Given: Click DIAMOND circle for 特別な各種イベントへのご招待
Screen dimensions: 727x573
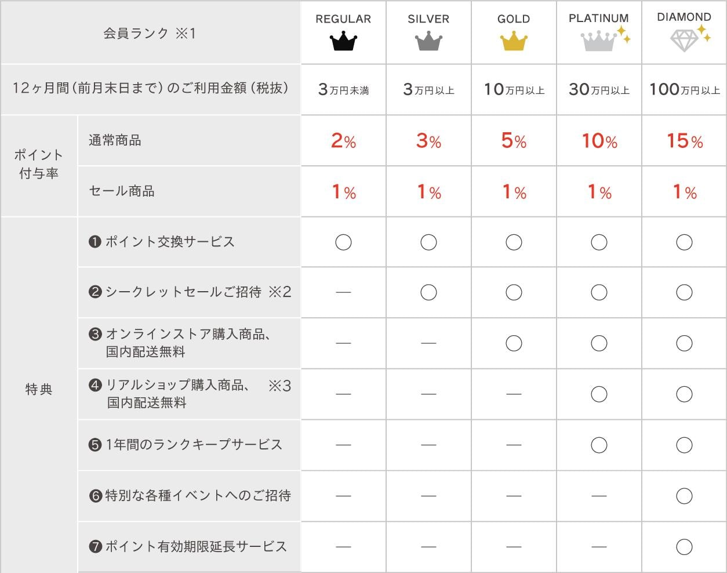Looking at the screenshot, I should point(684,496).
